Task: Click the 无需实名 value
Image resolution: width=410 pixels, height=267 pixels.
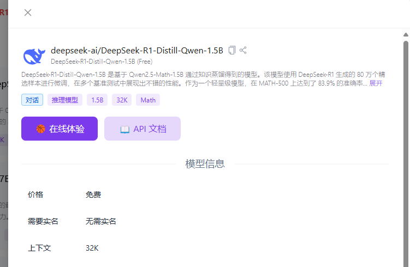Action: pos(100,221)
